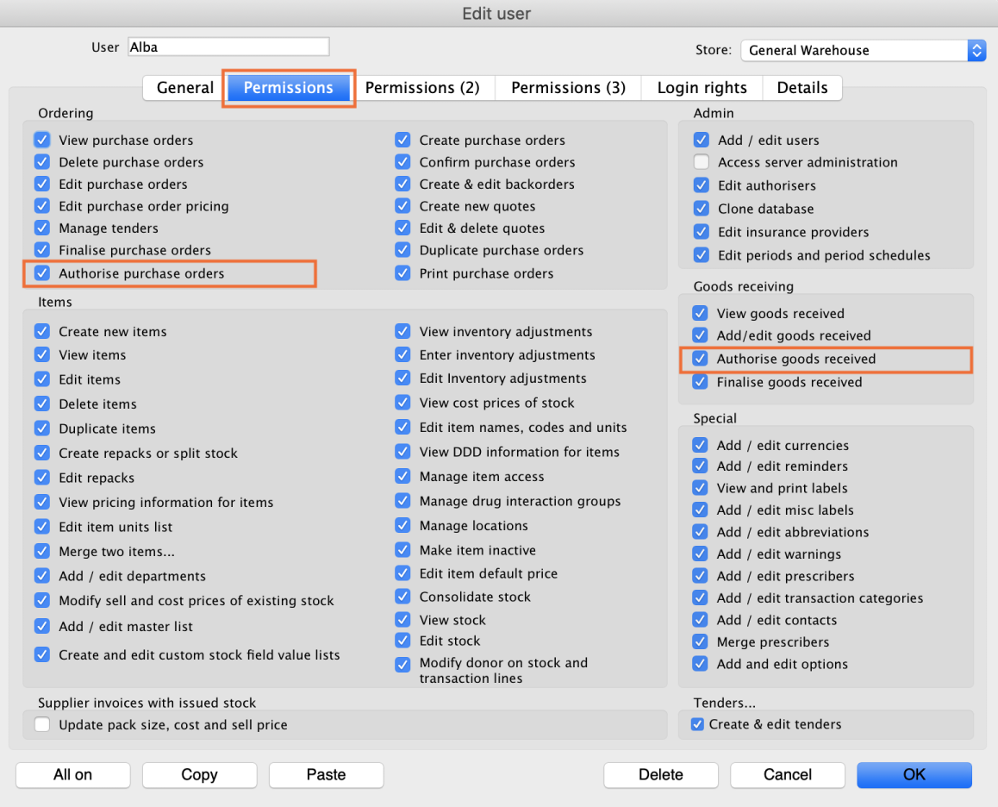
Task: Open the Permissions (2) tab
Action: (421, 88)
